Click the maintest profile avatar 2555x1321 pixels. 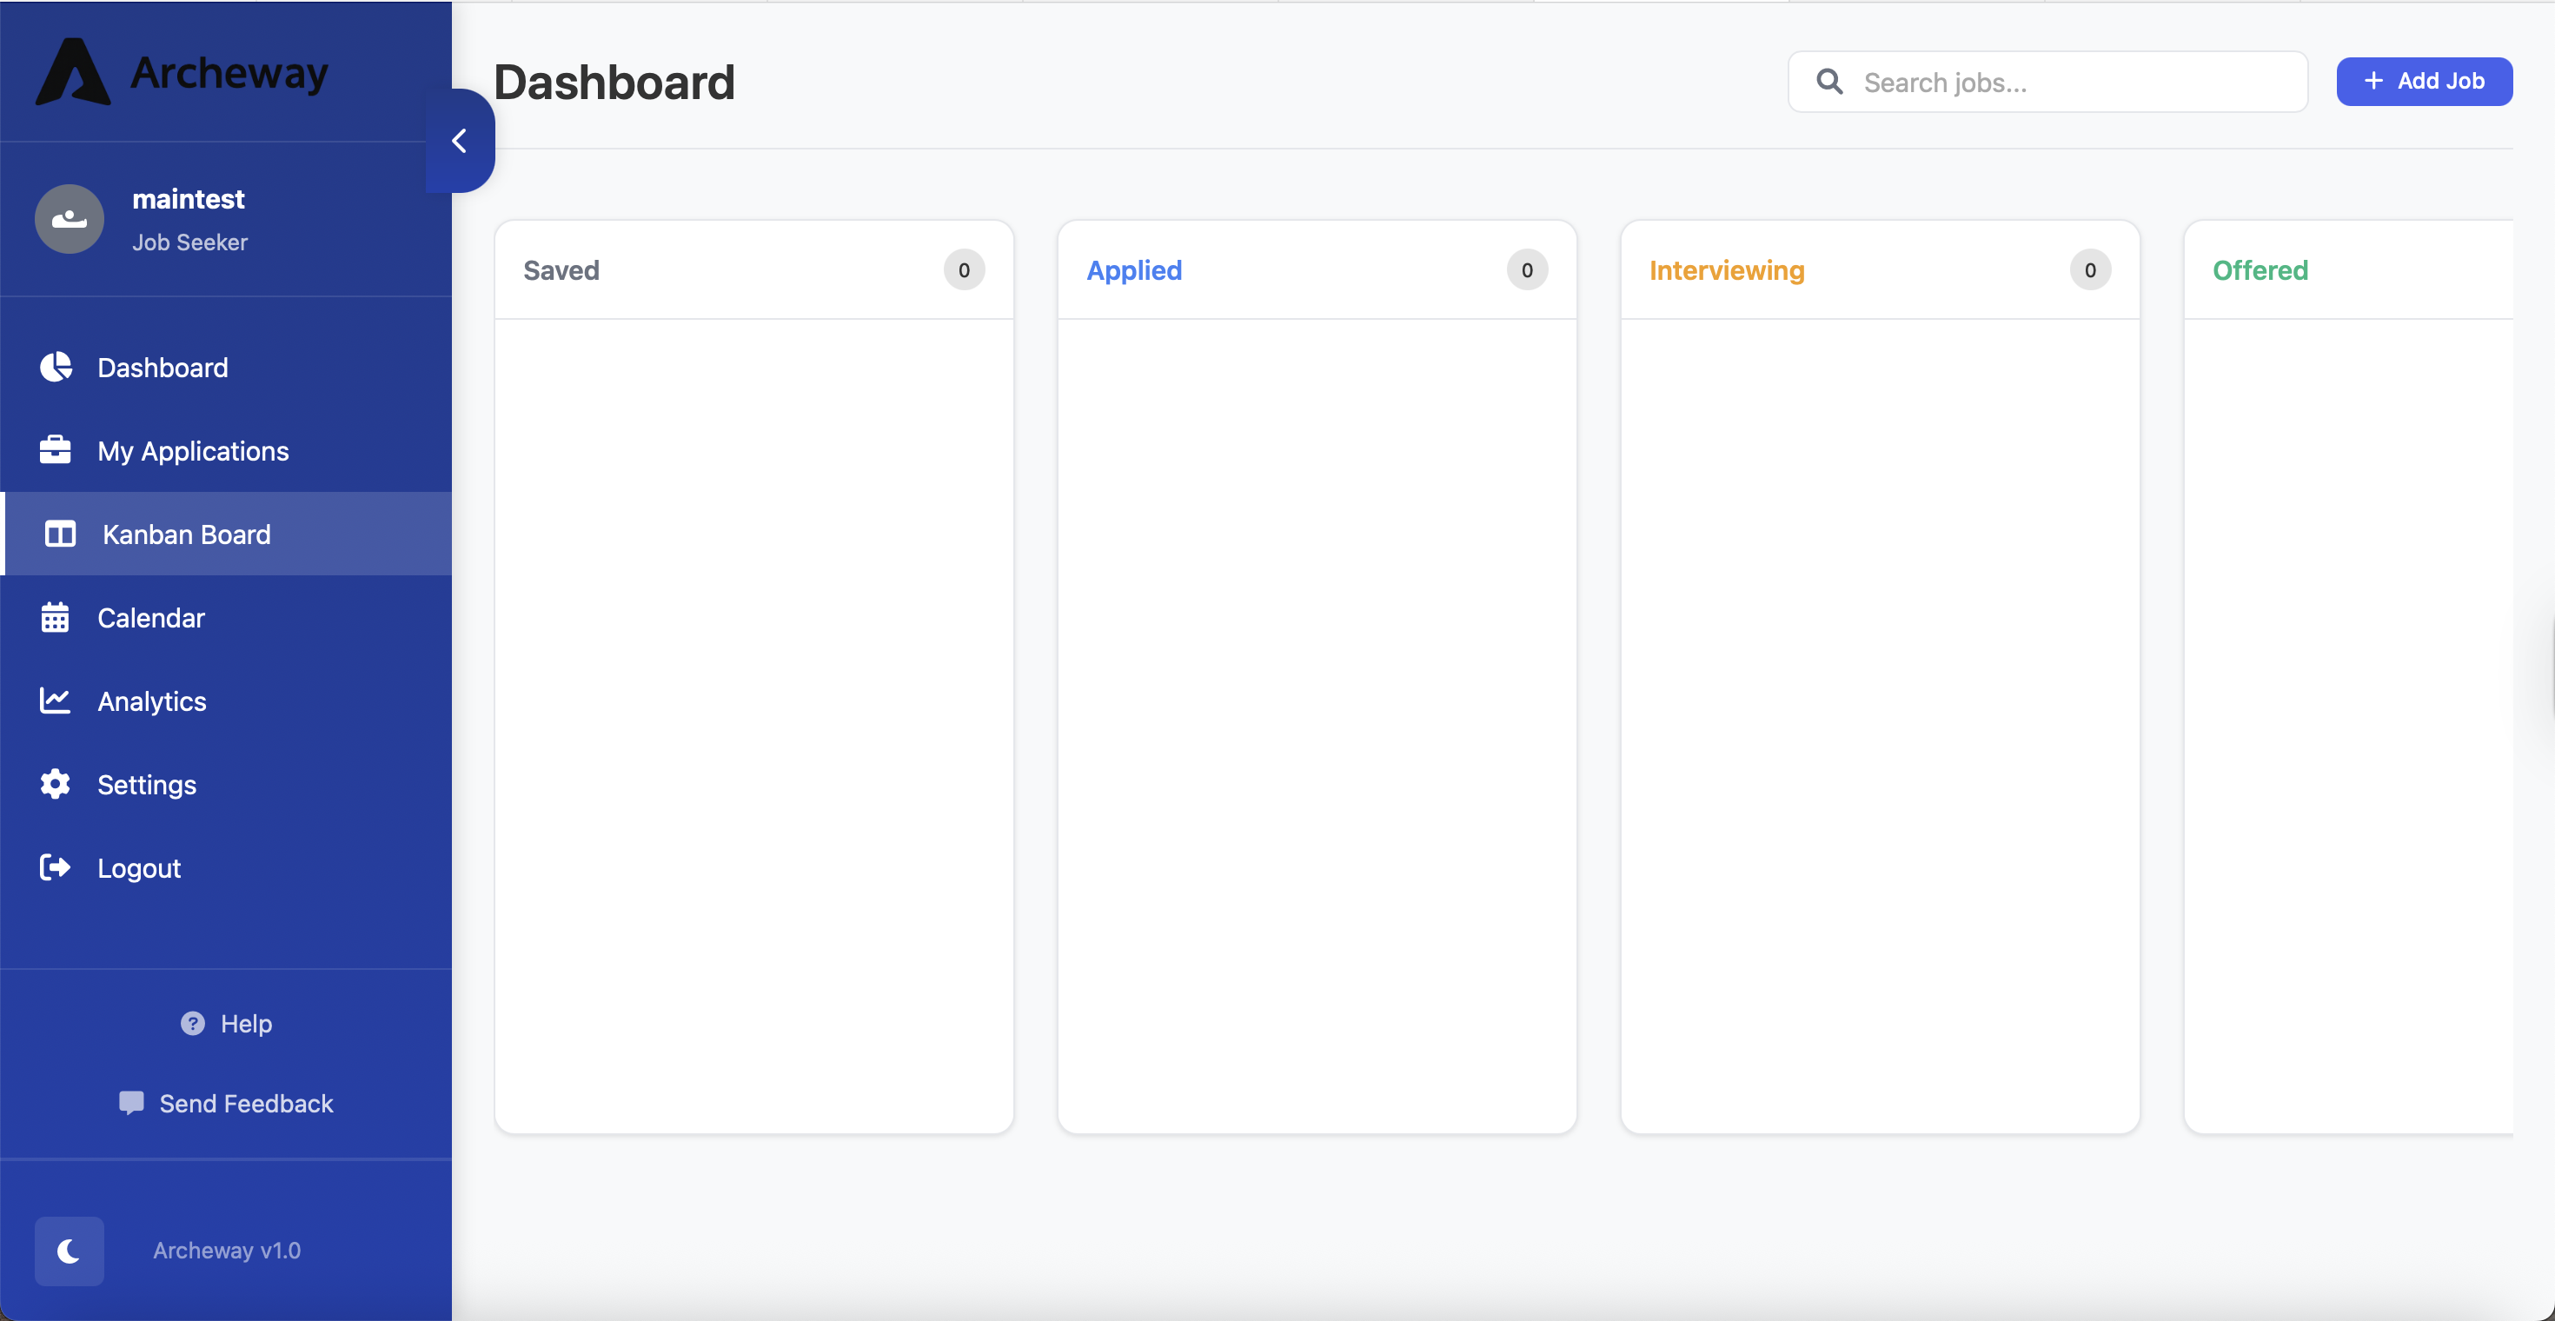tap(69, 218)
